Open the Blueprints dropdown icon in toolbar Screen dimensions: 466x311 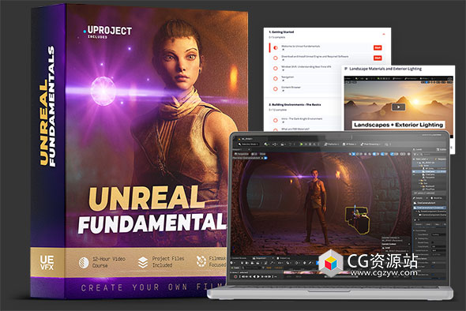click(x=275, y=144)
